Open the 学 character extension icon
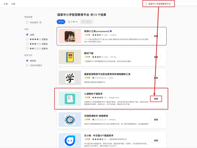Viewport: 197px width, 148px height. pyautogui.click(x=70, y=78)
